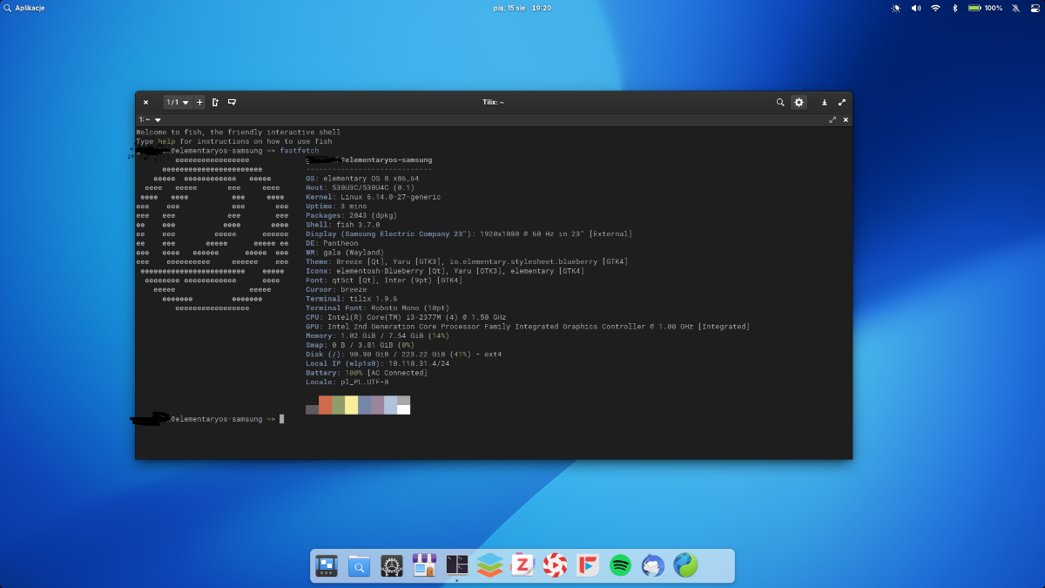The width and height of the screenshot is (1045, 588).
Task: Open the date and time calendar
Action: [x=522, y=8]
